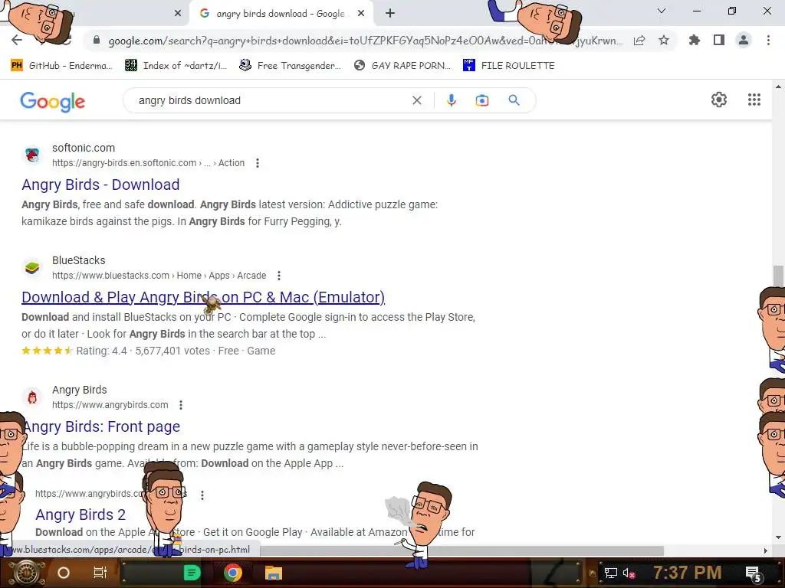Open a new tab with plus button
785x588 pixels.
click(390, 14)
